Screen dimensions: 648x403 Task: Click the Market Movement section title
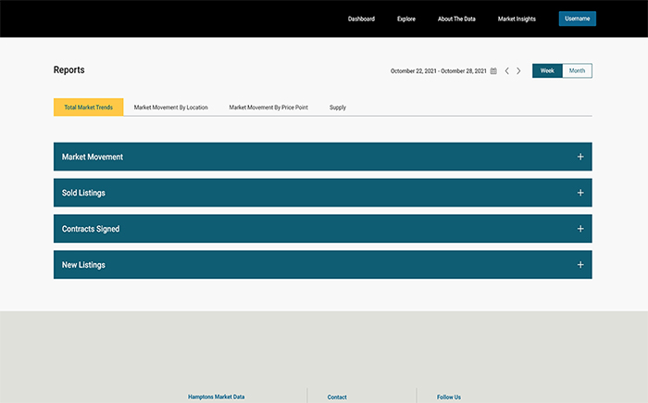(93, 157)
